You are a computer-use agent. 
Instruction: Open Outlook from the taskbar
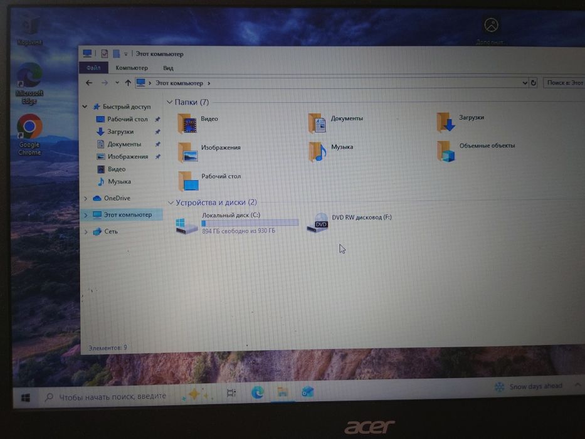tap(308, 392)
